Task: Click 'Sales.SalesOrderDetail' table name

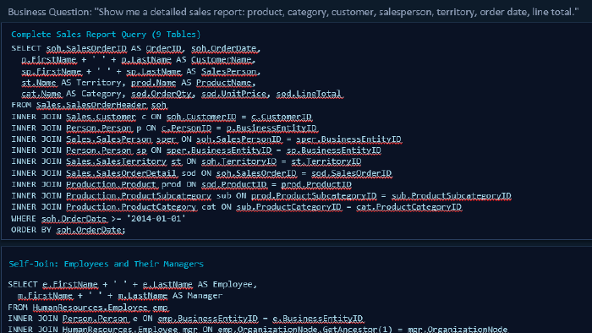Action: coord(121,173)
